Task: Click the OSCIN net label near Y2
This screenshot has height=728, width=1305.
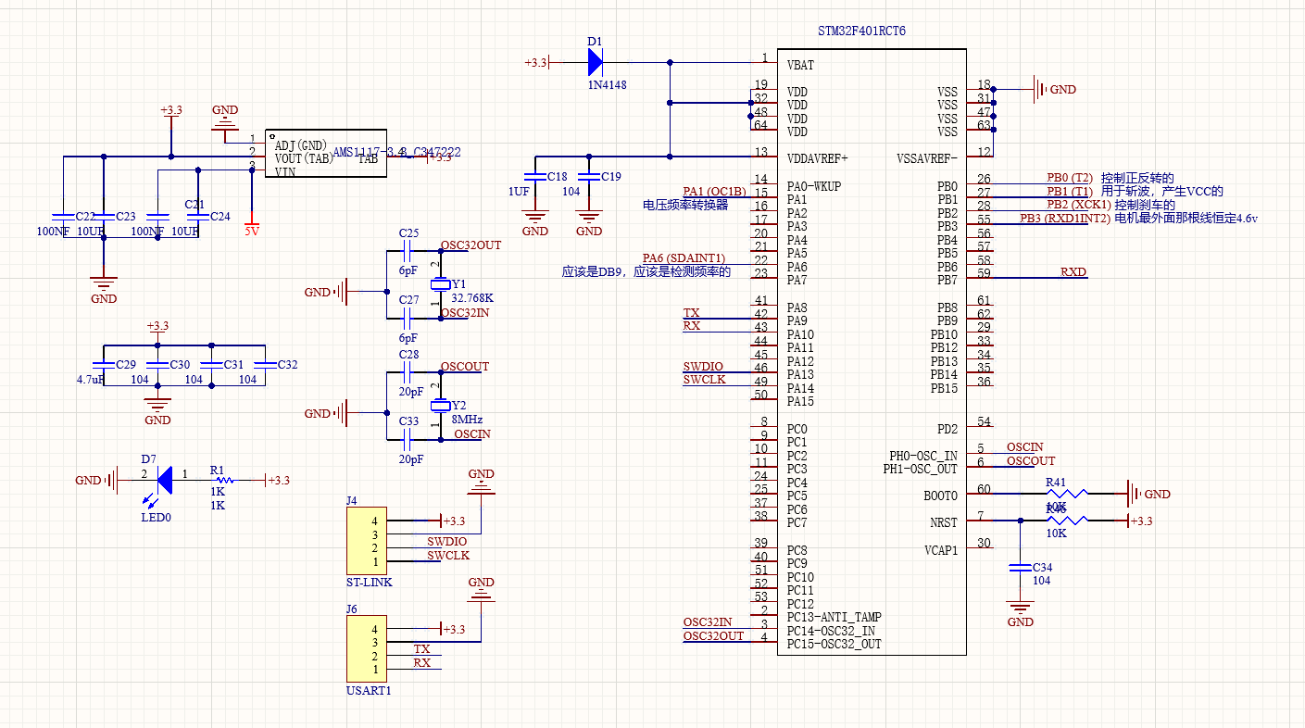Action: click(472, 434)
